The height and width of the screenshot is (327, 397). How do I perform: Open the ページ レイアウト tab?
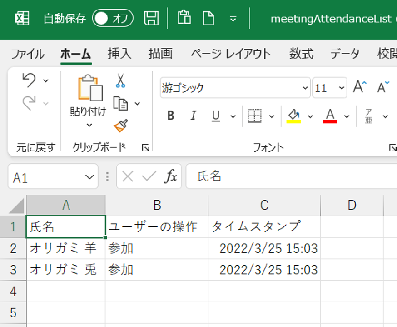pos(231,54)
